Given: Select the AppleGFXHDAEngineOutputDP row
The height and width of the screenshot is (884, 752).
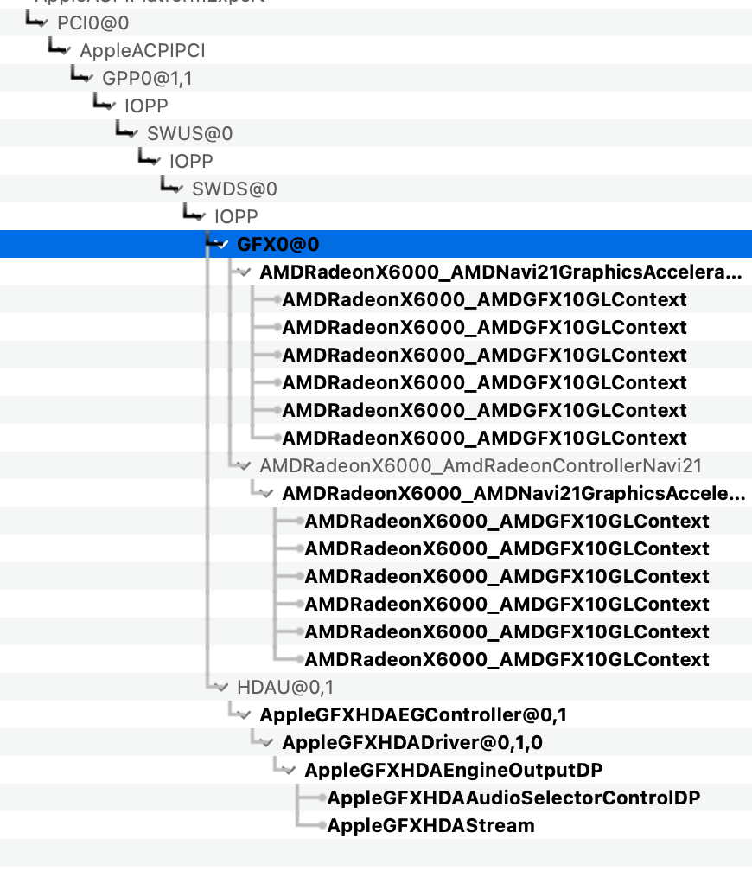Looking at the screenshot, I should [x=376, y=770].
